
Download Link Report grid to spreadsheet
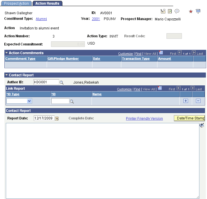(x=159, y=88)
